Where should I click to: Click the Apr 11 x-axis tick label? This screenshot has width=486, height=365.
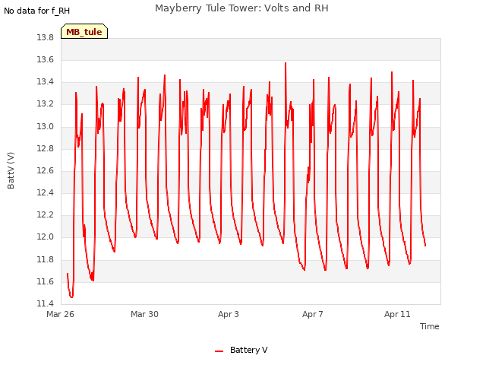397,314
